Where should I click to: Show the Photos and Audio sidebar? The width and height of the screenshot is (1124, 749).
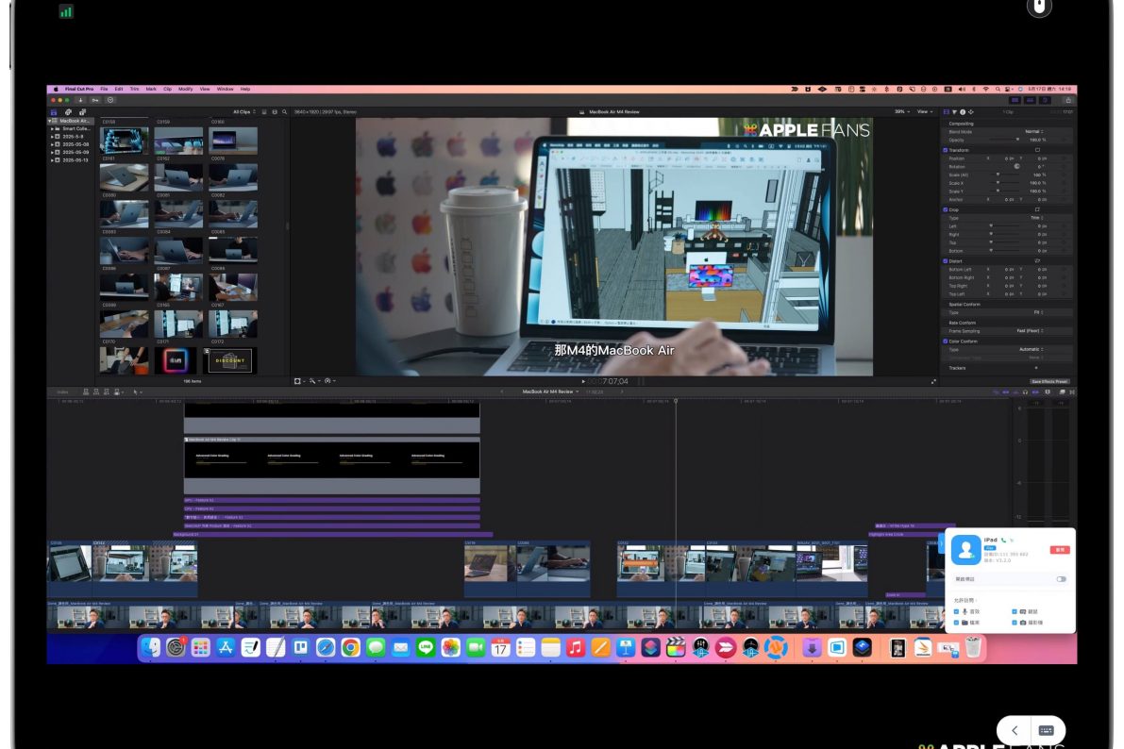[x=68, y=111]
